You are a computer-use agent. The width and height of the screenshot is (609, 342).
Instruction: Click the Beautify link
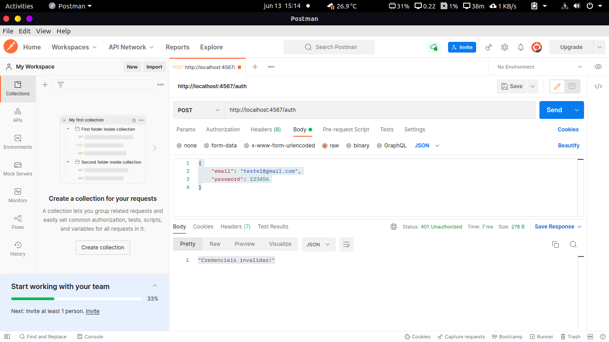pos(568,146)
